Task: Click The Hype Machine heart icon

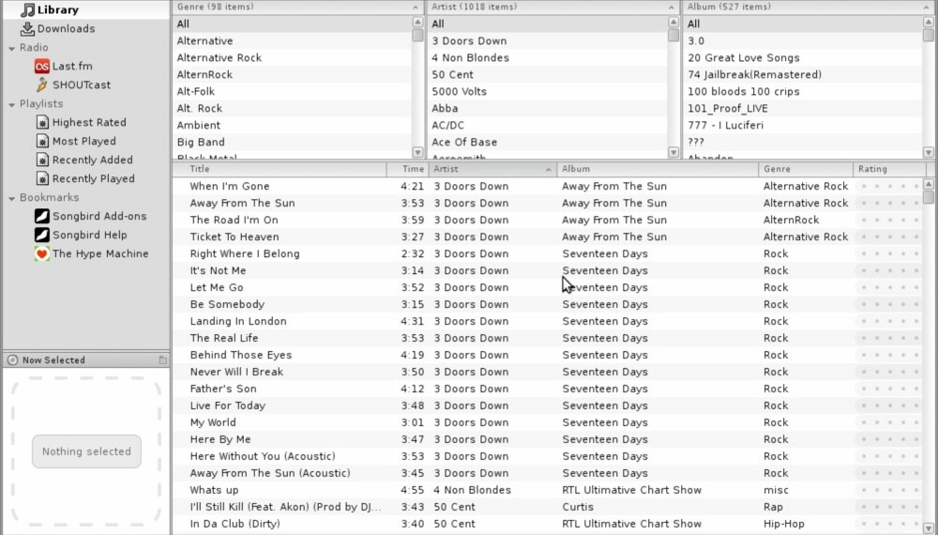Action: point(42,253)
